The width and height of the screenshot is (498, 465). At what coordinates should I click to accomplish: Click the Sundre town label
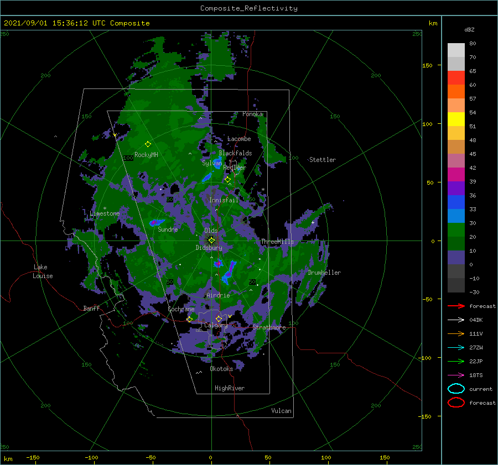pos(168,229)
